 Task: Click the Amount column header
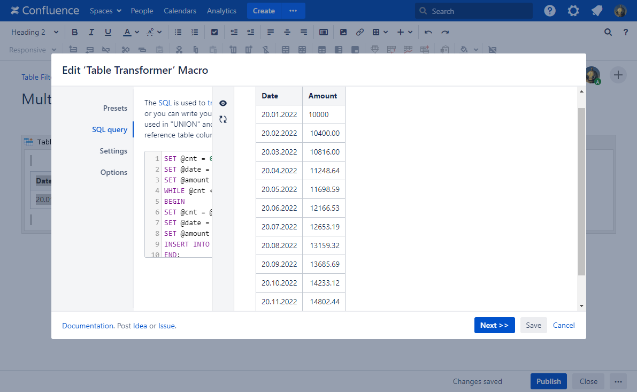click(x=324, y=96)
